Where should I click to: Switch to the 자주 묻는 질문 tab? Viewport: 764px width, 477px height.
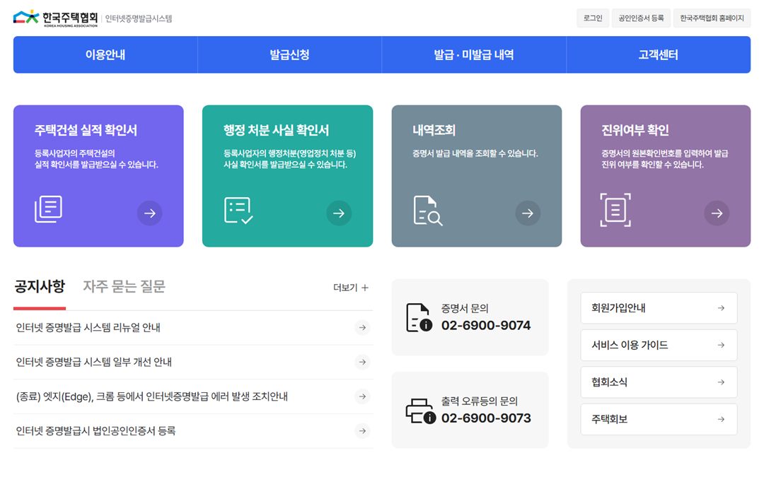(125, 286)
